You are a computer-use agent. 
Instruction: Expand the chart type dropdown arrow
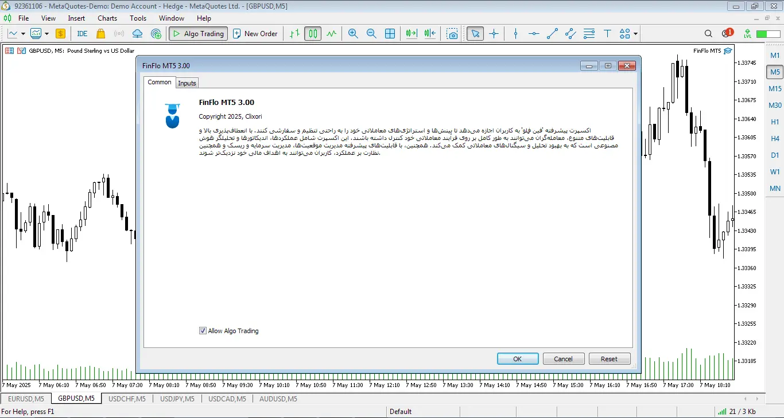click(23, 34)
